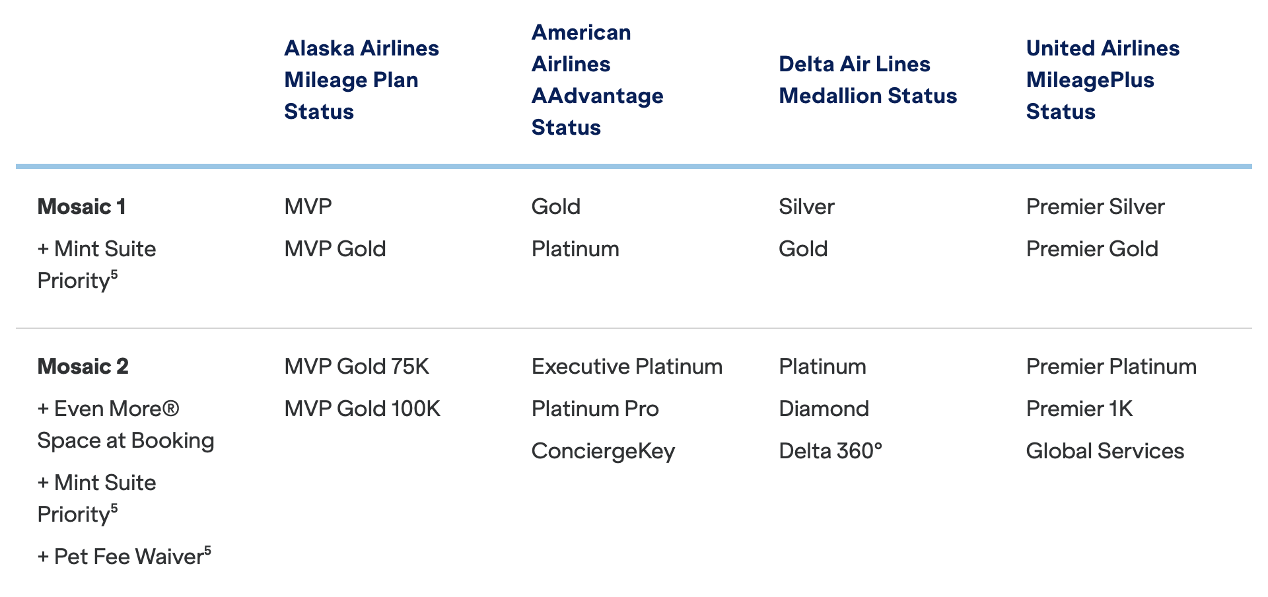Select the MVP Gold 100K entry
The width and height of the screenshot is (1268, 597).
[x=362, y=409]
